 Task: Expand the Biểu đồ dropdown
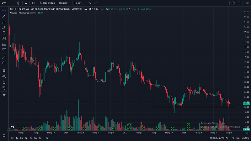pyautogui.click(x=64, y=3)
